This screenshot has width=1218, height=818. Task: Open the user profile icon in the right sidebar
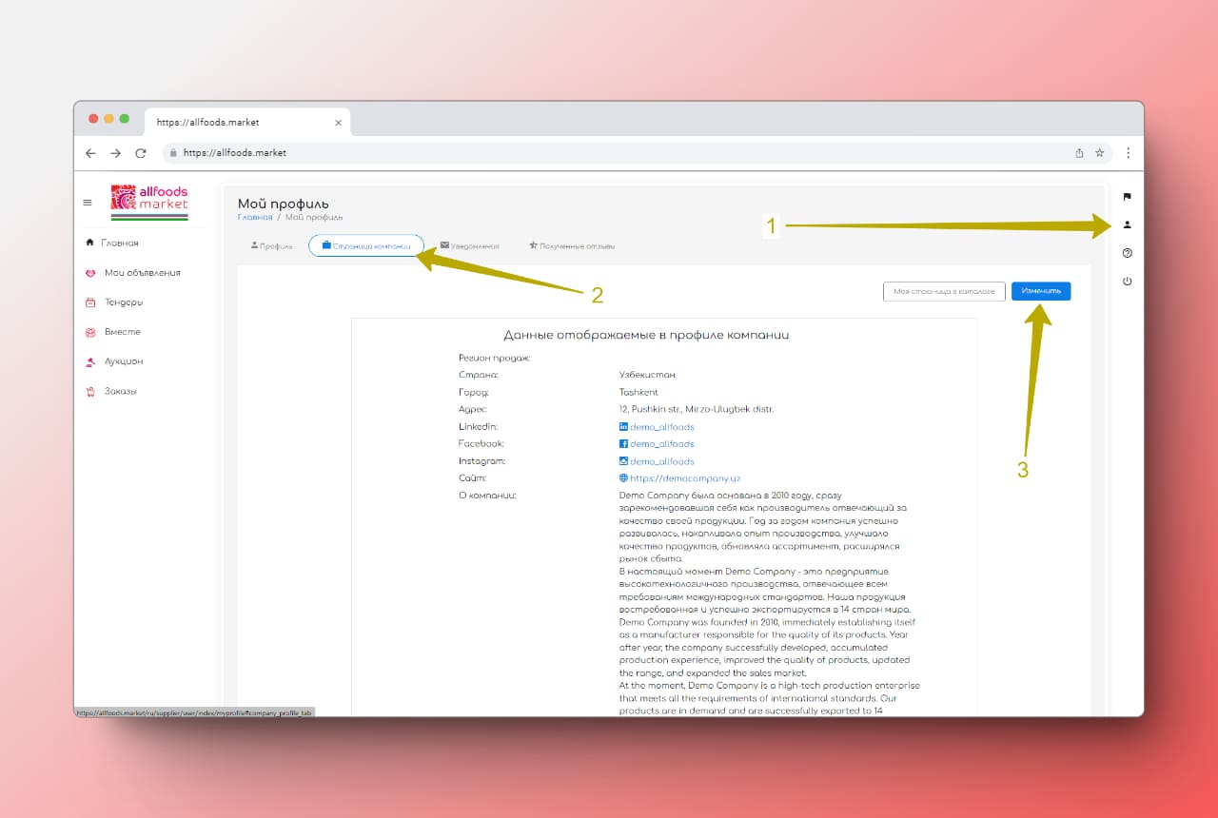pyautogui.click(x=1127, y=225)
